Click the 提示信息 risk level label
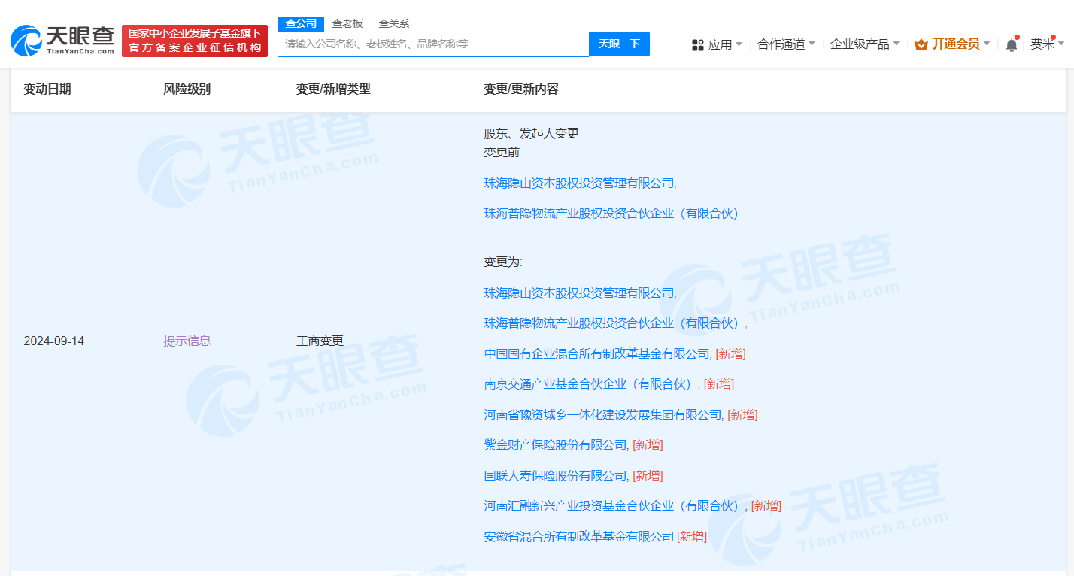1074x576 pixels. click(187, 341)
